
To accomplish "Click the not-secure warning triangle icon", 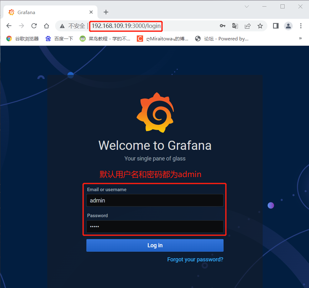I will pyautogui.click(x=62, y=26).
